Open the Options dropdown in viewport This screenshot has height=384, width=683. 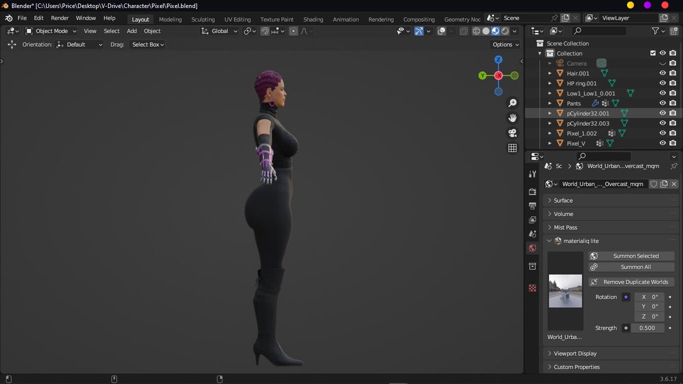click(x=505, y=44)
